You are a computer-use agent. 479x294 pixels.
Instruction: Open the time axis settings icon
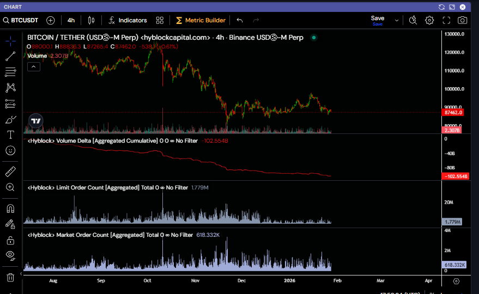pyautogui.click(x=456, y=281)
